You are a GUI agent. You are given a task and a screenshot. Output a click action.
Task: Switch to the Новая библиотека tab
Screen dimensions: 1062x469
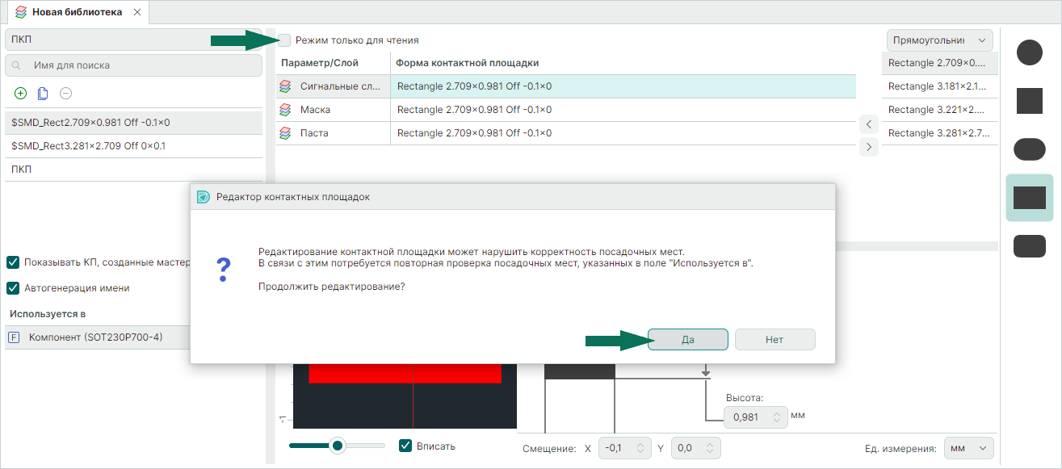pos(76,12)
